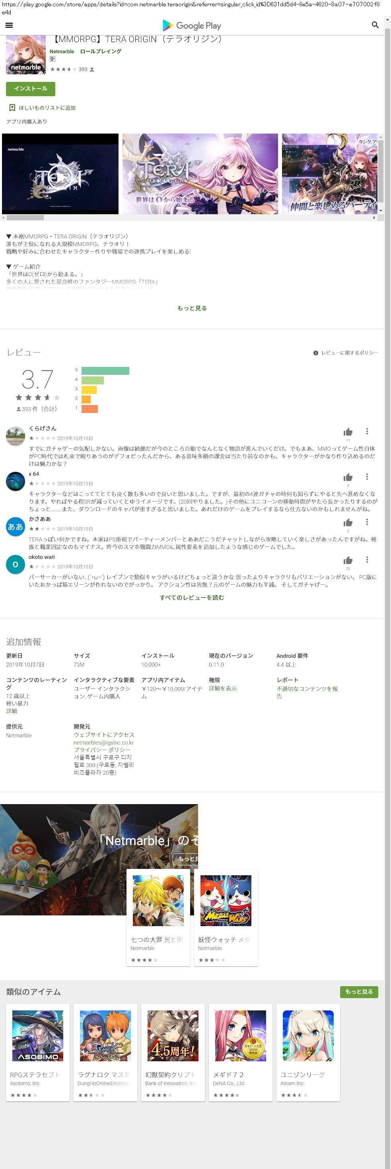The height and width of the screenshot is (1169, 391).
Task: Click the search magnifier icon
Action: (x=375, y=25)
